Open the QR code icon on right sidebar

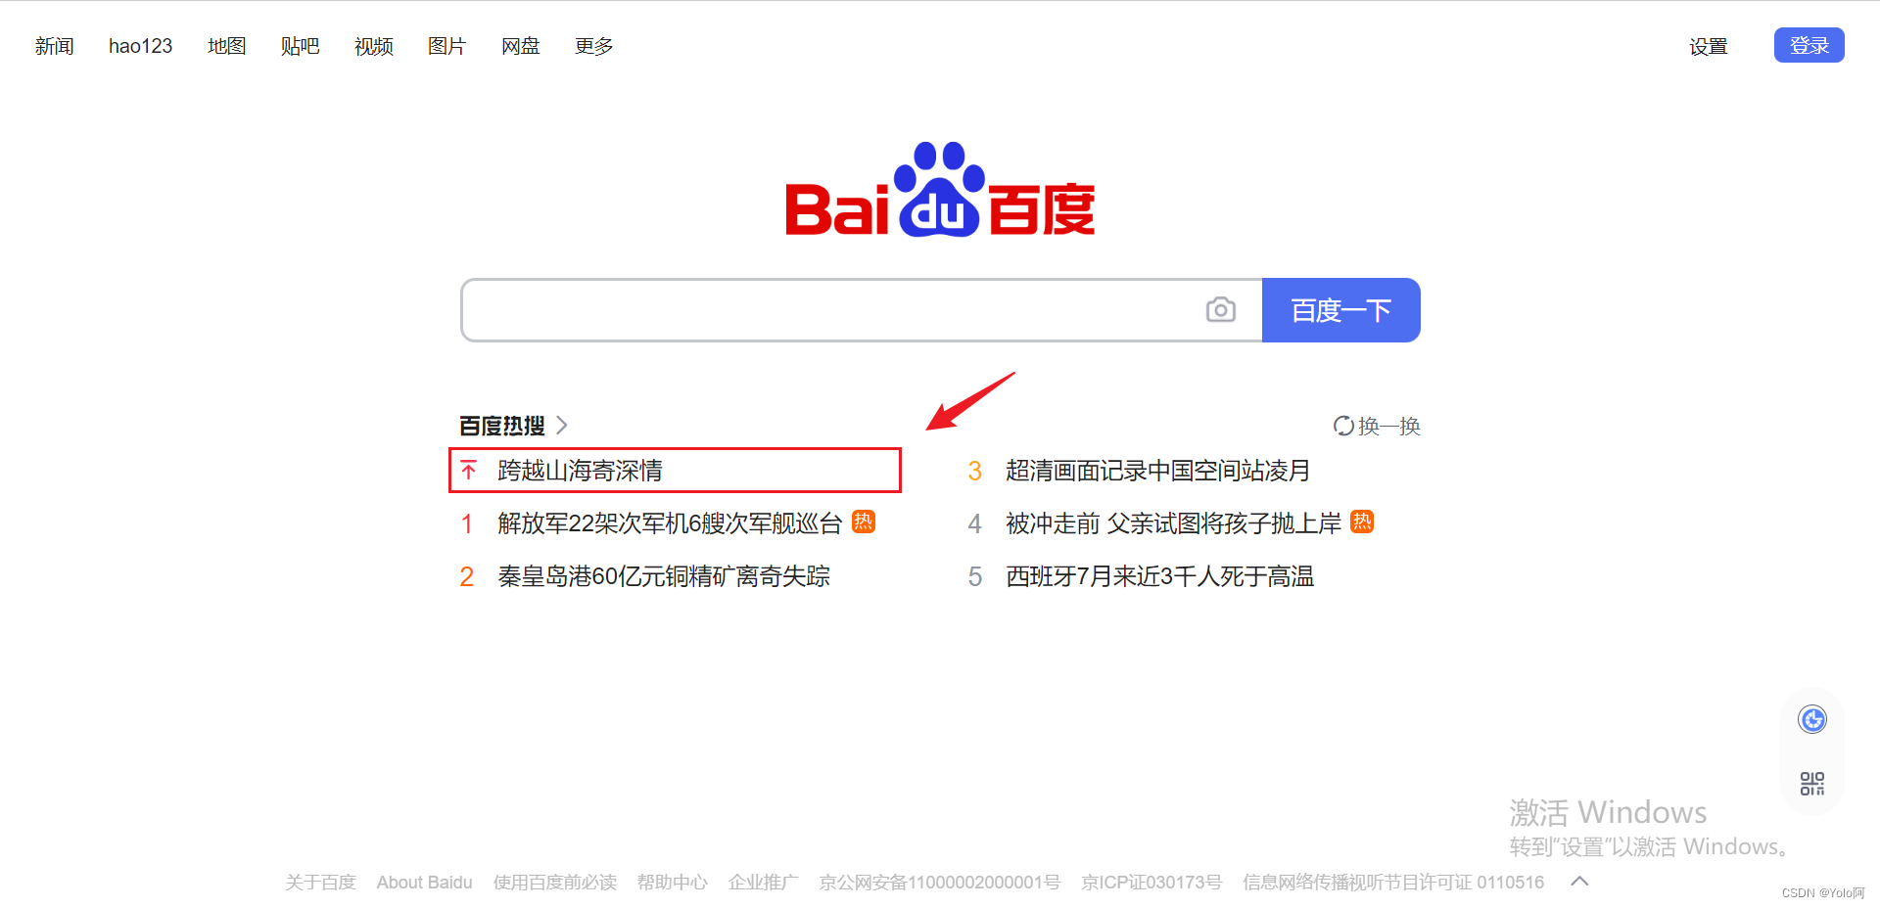click(1812, 784)
